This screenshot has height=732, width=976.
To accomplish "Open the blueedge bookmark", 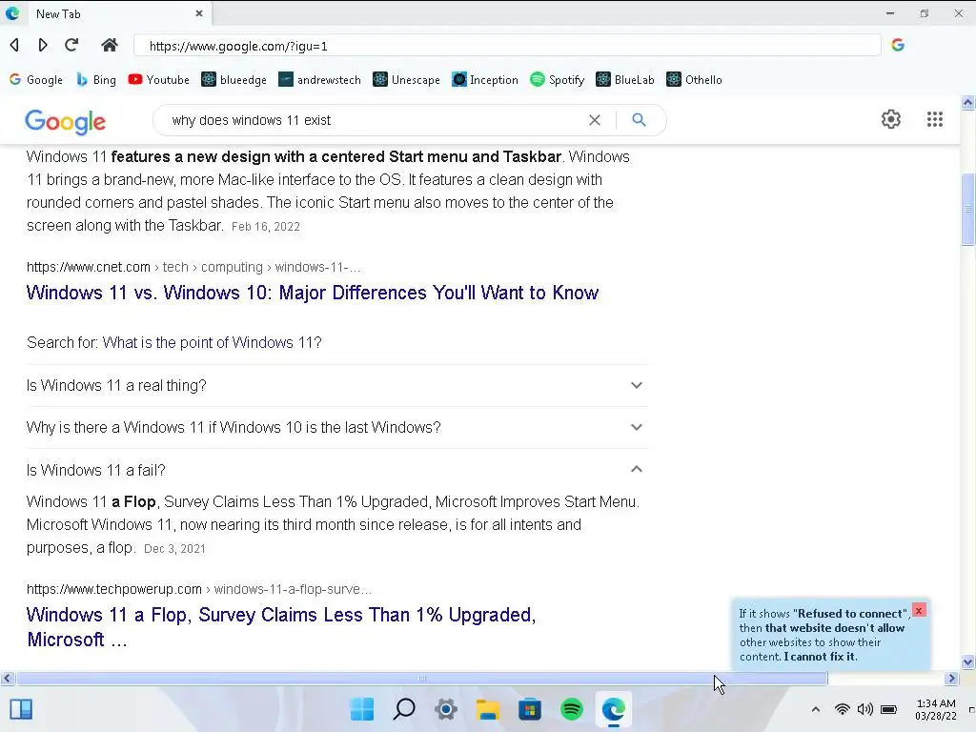I will [234, 80].
